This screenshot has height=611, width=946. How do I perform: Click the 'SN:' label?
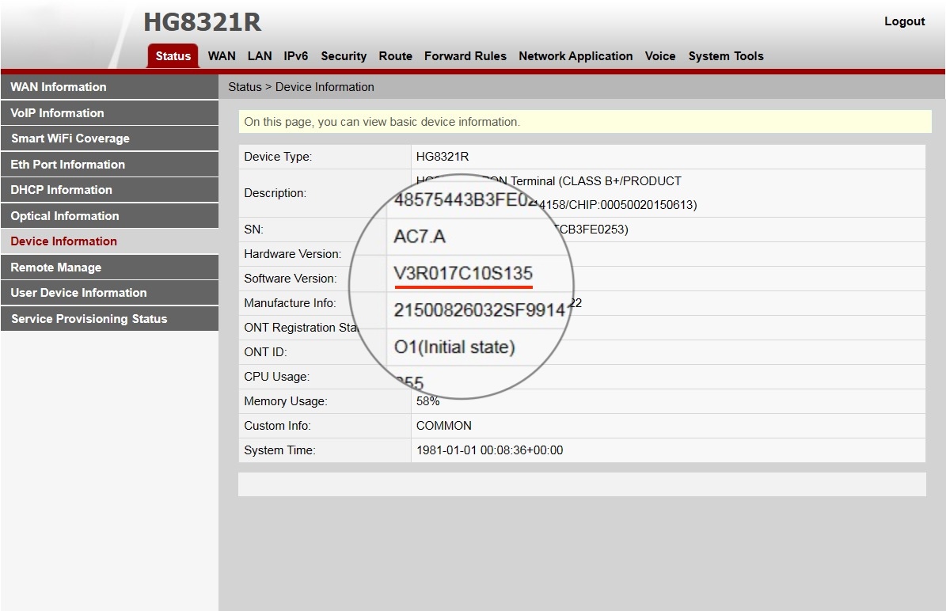click(253, 230)
